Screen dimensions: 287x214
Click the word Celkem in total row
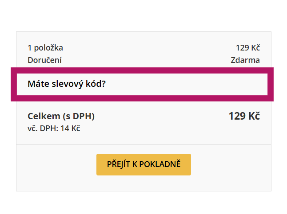coord(44,117)
